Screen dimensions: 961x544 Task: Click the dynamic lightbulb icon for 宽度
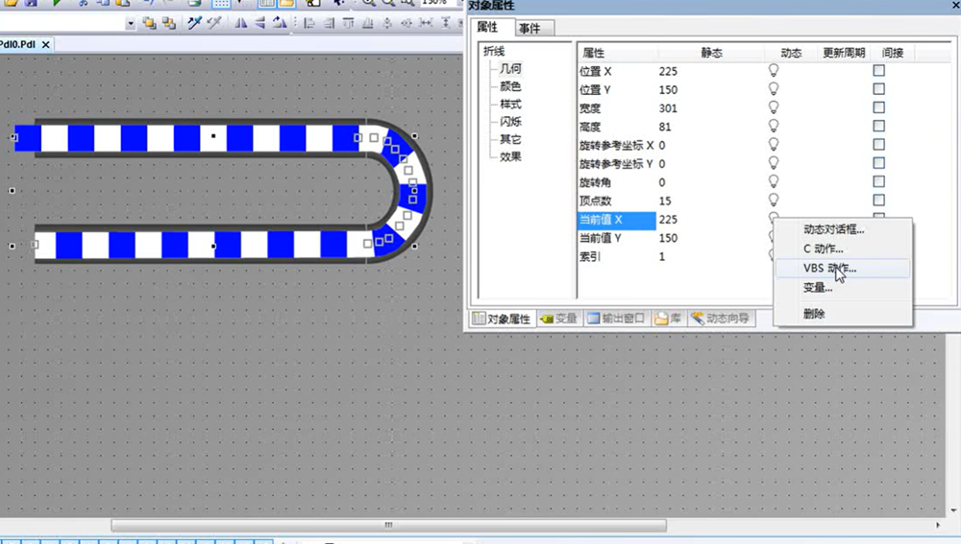point(774,107)
